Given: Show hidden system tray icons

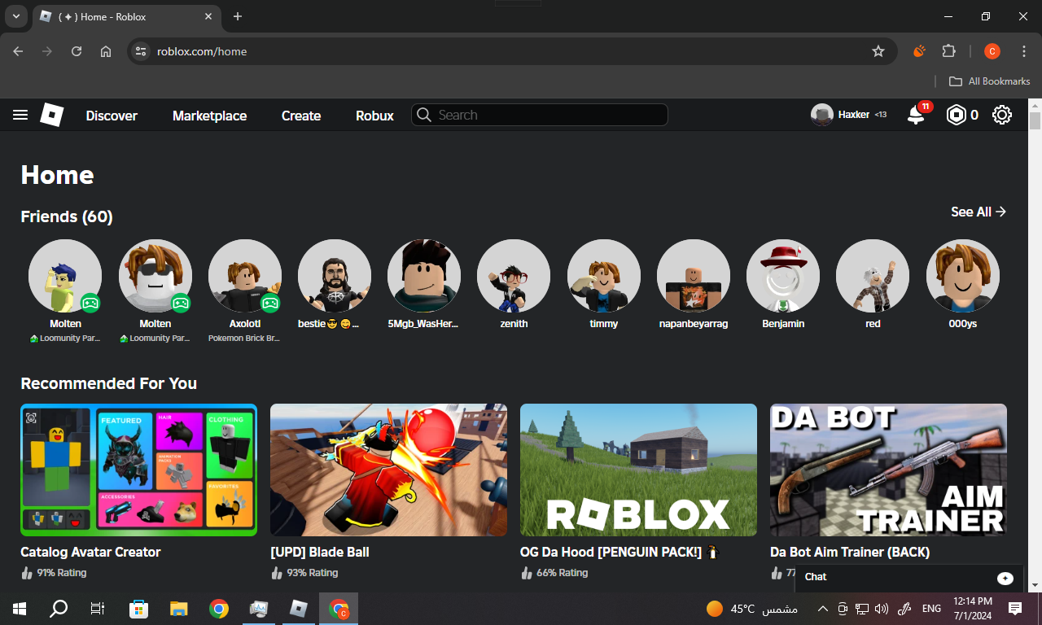Looking at the screenshot, I should coord(822,609).
